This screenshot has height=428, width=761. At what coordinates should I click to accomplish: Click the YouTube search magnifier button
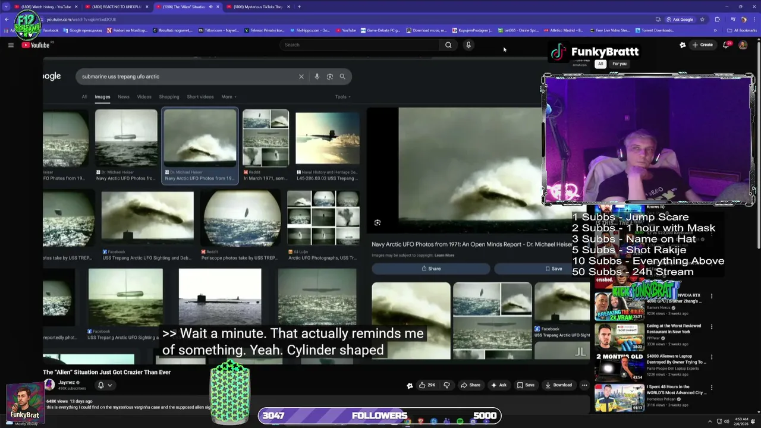tap(448, 45)
